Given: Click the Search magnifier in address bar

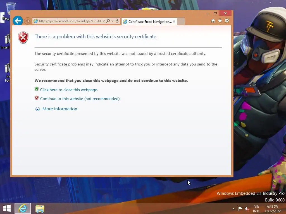Looking at the screenshot, I should pyautogui.click(x=108, y=21).
